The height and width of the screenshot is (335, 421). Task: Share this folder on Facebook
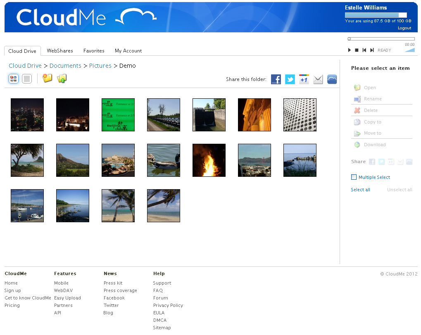276,79
